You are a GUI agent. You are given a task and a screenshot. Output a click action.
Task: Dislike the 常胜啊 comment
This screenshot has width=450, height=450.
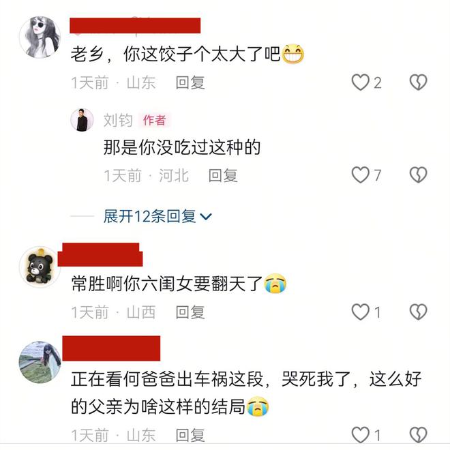click(x=418, y=312)
